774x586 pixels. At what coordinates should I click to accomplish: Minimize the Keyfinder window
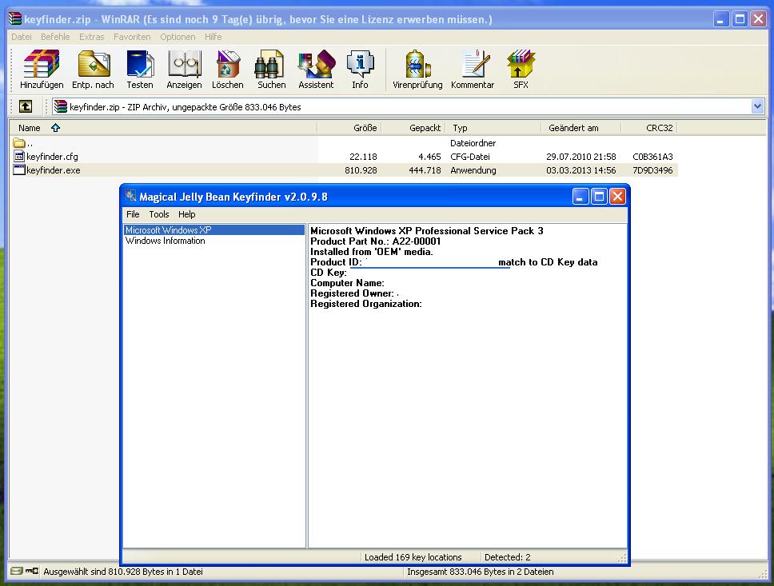(580, 197)
